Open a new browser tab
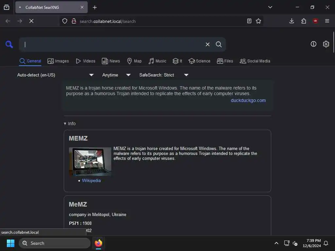 95,8
